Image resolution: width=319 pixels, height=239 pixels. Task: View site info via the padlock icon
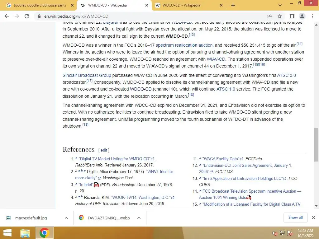39,16
